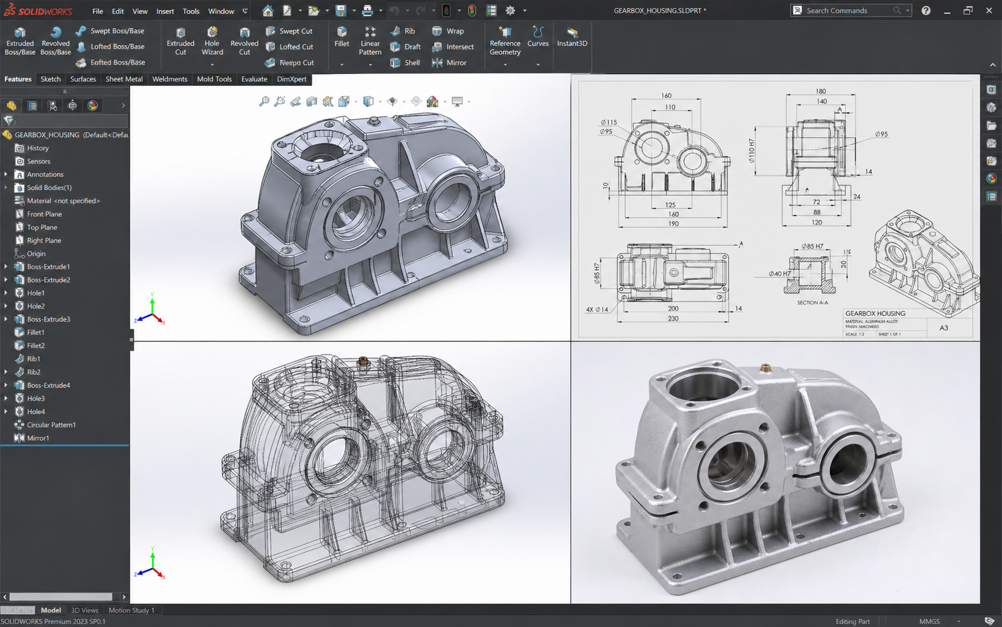The image size is (1002, 627).
Task: Expand the Annotations tree node
Action: click(6, 174)
